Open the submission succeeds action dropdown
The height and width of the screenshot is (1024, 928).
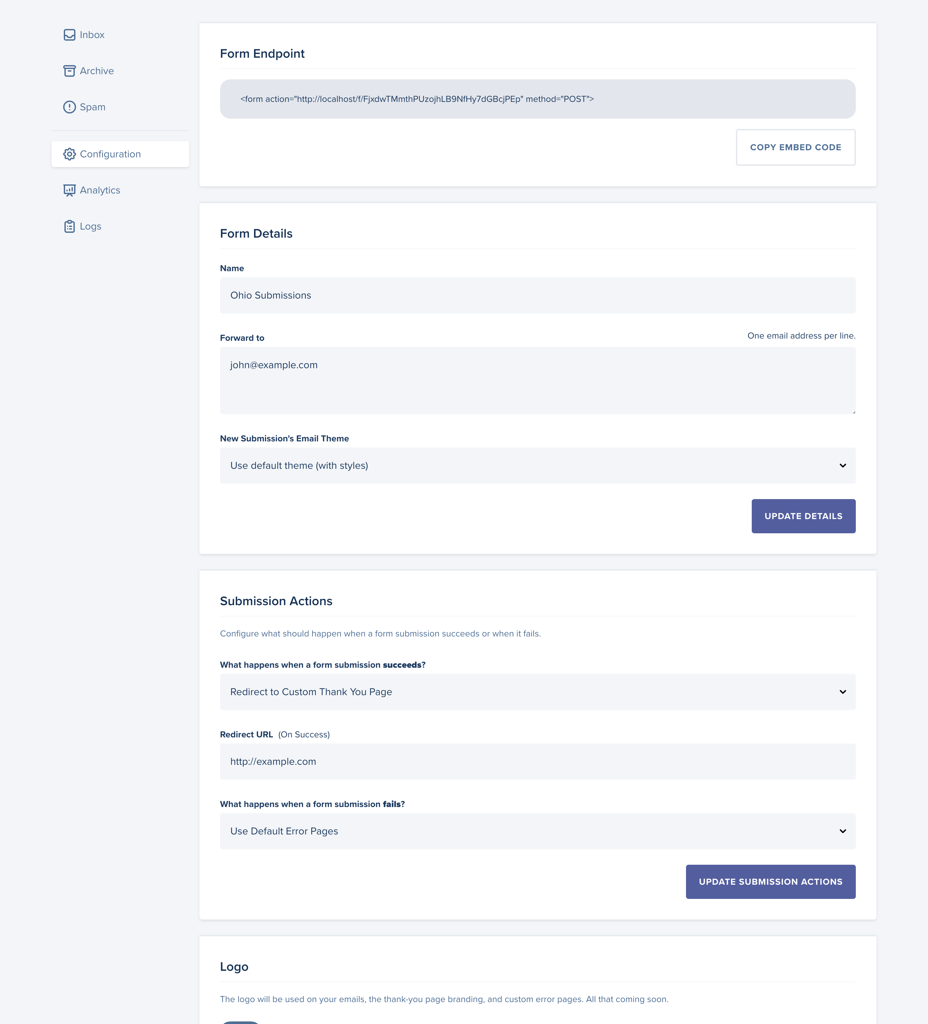537,691
